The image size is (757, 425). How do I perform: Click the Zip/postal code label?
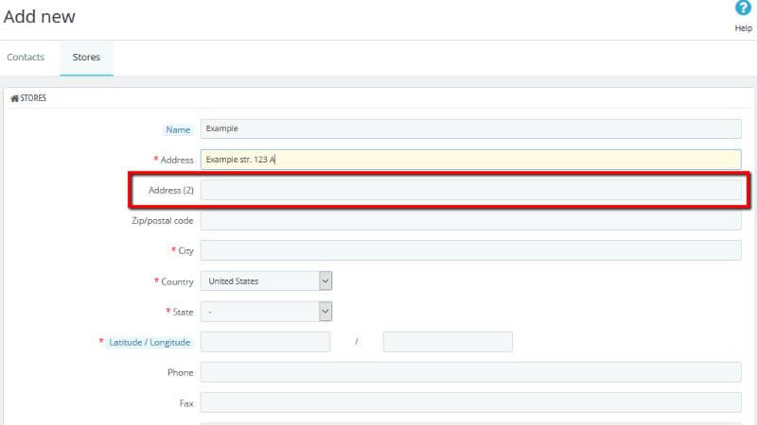[x=162, y=221]
